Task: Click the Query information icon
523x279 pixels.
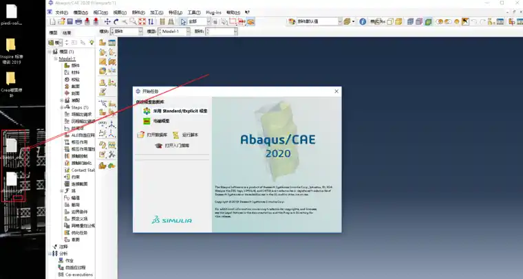Action: click(363, 21)
